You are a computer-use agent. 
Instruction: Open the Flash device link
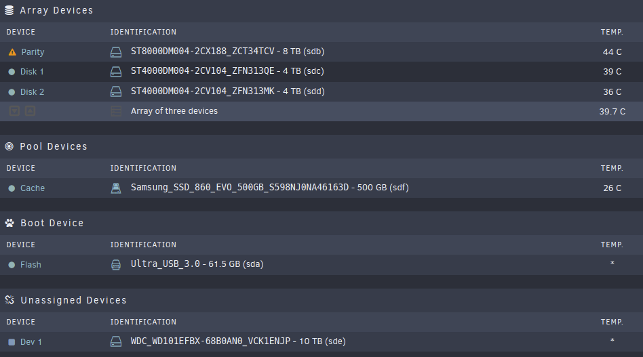pos(31,265)
